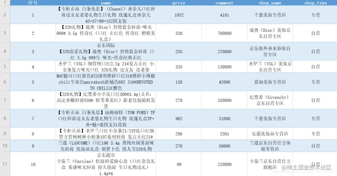Click the shop_name column header cell
Image resolution: width=337 pixels, height=176 pixels.
click(270, 3)
